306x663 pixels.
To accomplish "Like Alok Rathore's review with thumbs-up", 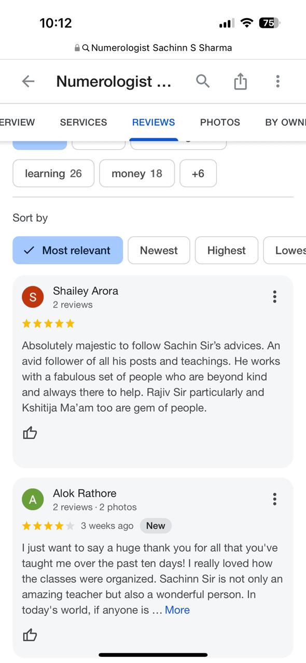I will (30, 635).
